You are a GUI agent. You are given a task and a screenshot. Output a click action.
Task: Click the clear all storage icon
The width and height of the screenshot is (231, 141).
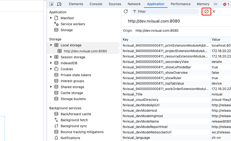207,11
